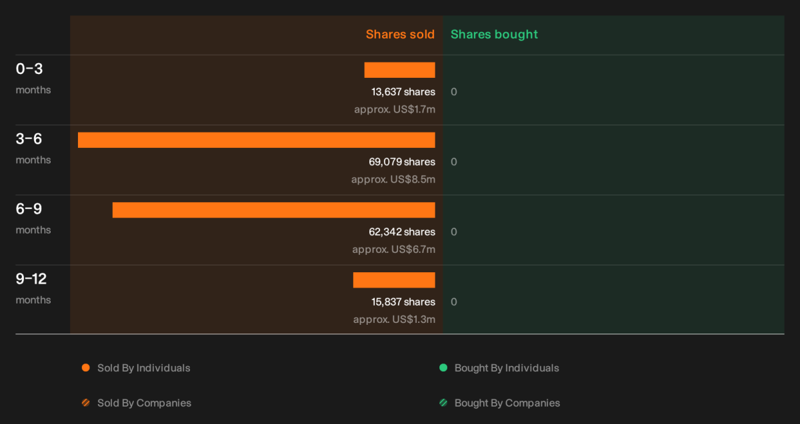Click the approx. US$1.7m amount
The image size is (800, 424).
395,109
